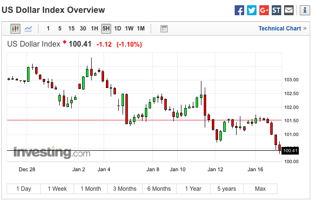Viewport: 314px width, 205px height.
Task: Share chart on Facebook
Action: 239,10
